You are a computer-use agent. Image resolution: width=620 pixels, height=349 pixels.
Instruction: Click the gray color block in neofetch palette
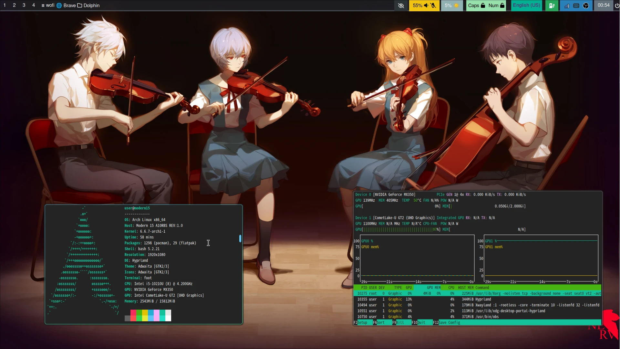128,318
